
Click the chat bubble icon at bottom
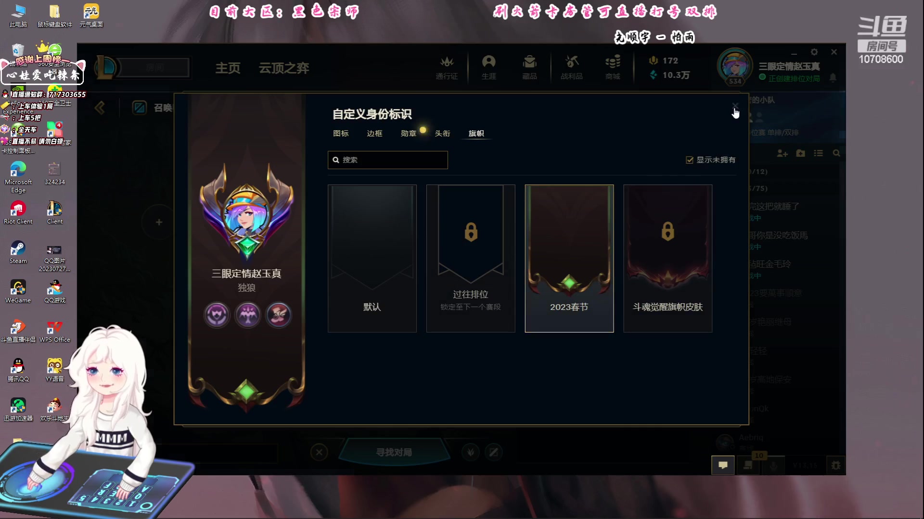click(x=723, y=465)
